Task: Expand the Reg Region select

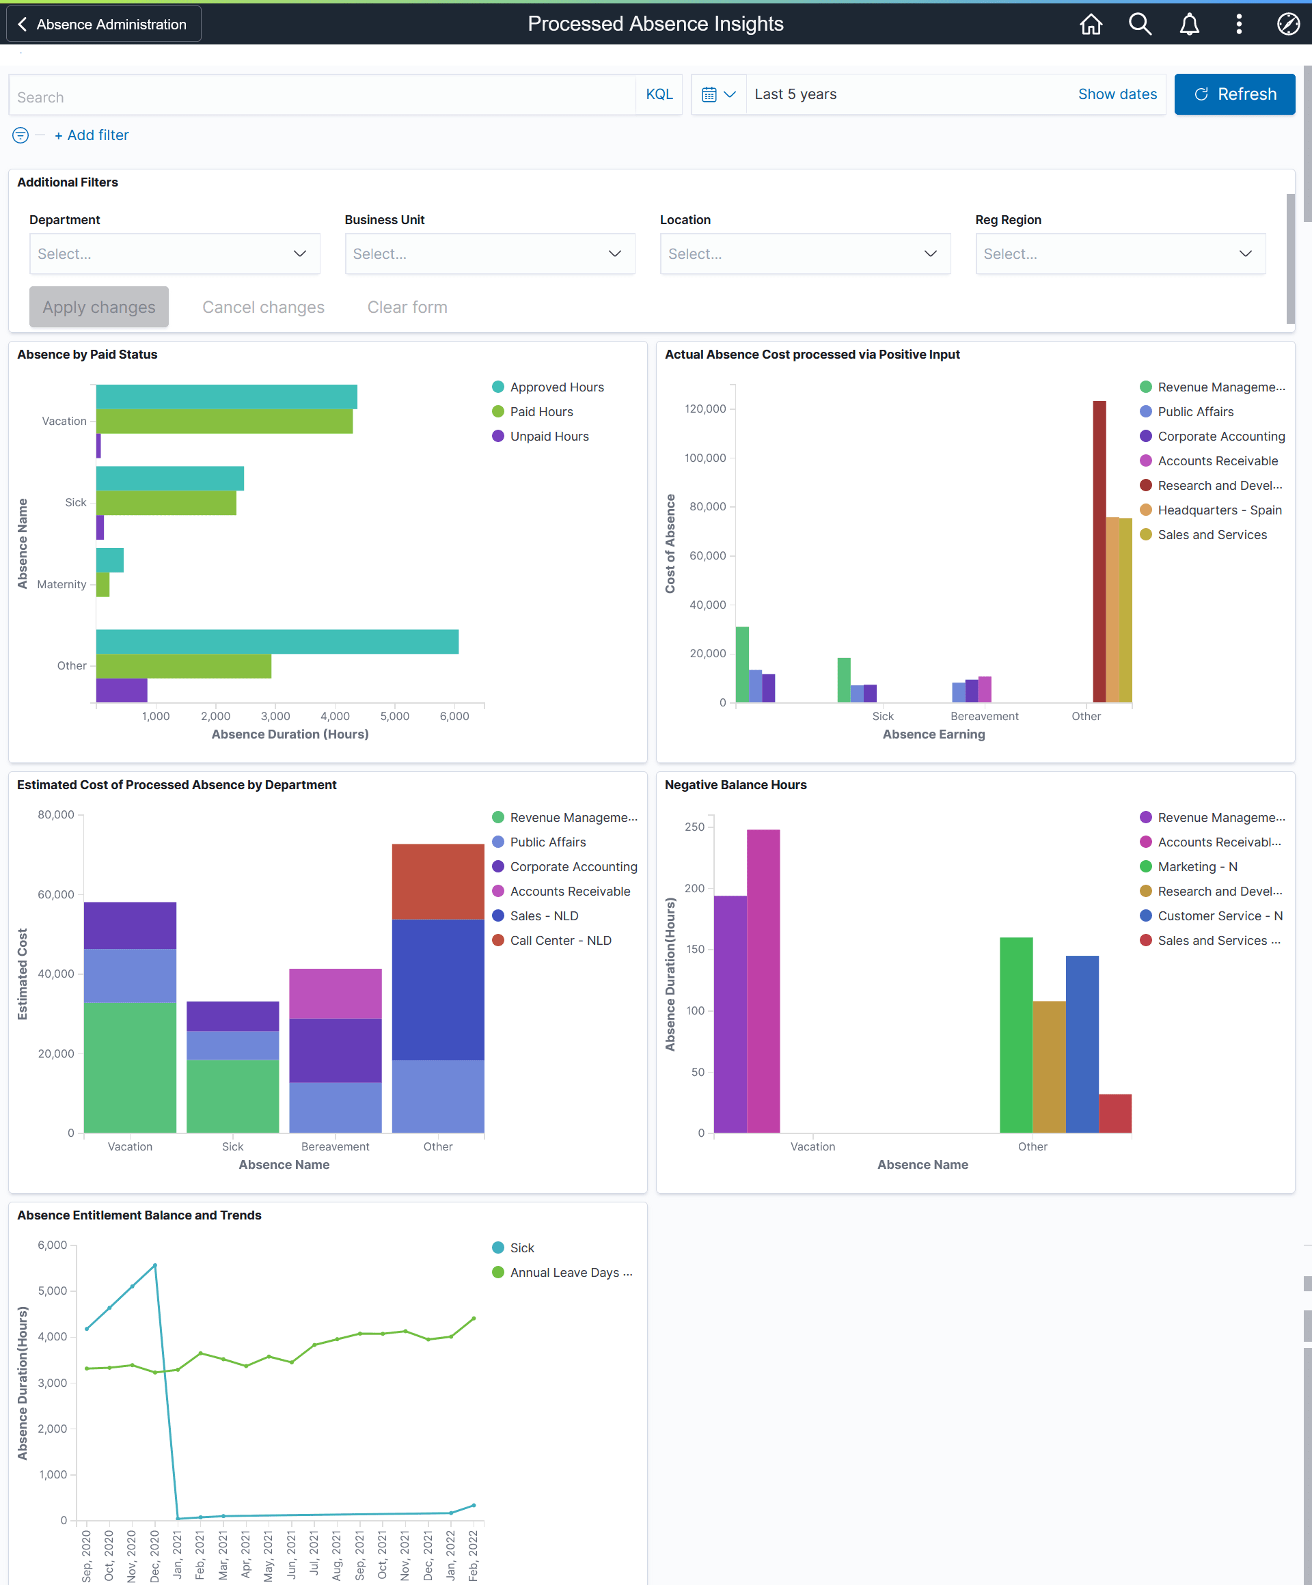Action: (1120, 253)
